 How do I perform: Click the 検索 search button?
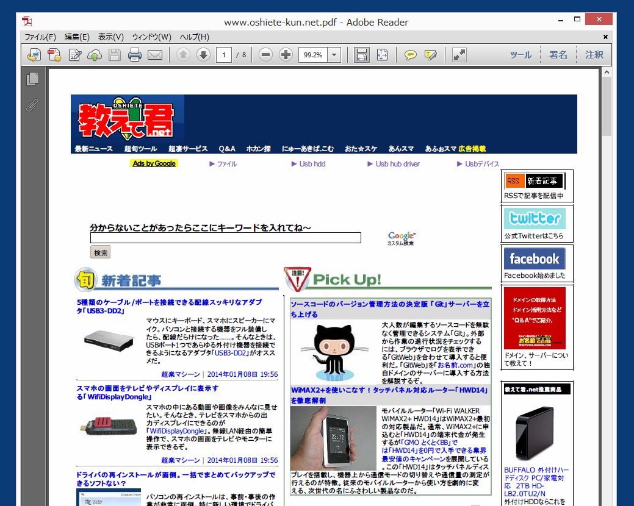tap(100, 252)
